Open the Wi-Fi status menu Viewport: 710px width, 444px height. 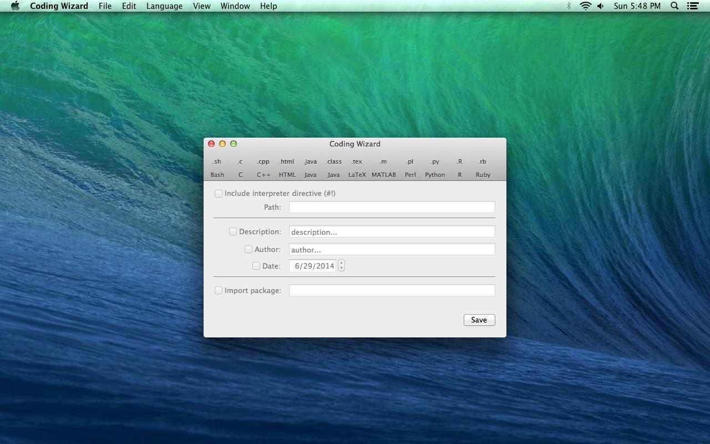585,6
